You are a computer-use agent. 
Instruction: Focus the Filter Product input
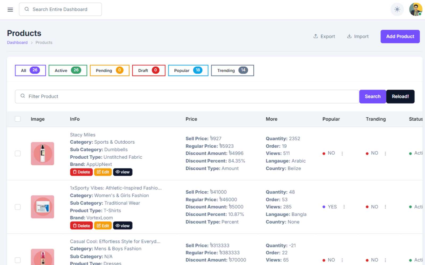pos(187,96)
